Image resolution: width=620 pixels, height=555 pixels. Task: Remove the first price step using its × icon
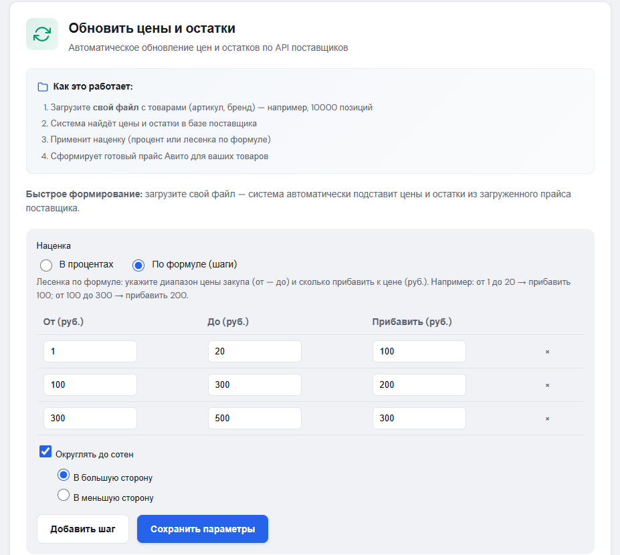pyautogui.click(x=547, y=350)
